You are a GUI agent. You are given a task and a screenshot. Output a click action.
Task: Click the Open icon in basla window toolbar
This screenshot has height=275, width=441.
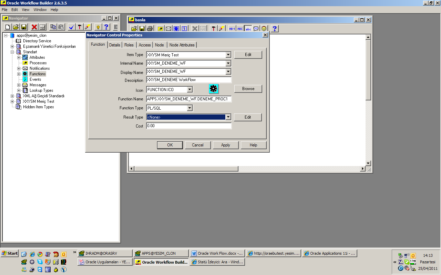[x=134, y=29]
